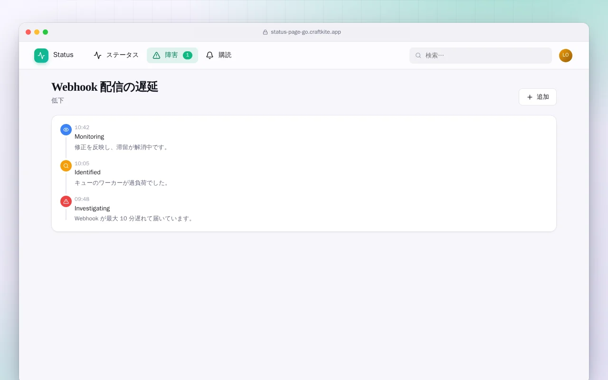Viewport: 608px width, 380px height.
Task: Click the Webhook 配信の遅延 heading
Action: coord(104,87)
